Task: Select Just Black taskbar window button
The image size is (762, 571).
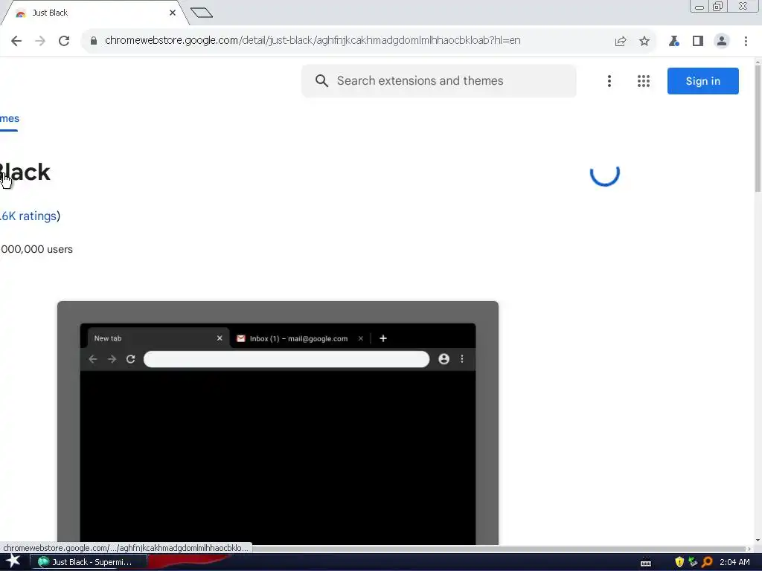Action: point(89,562)
